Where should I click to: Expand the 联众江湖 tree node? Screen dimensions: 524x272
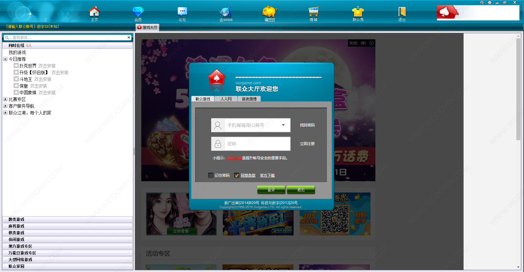coord(5,112)
